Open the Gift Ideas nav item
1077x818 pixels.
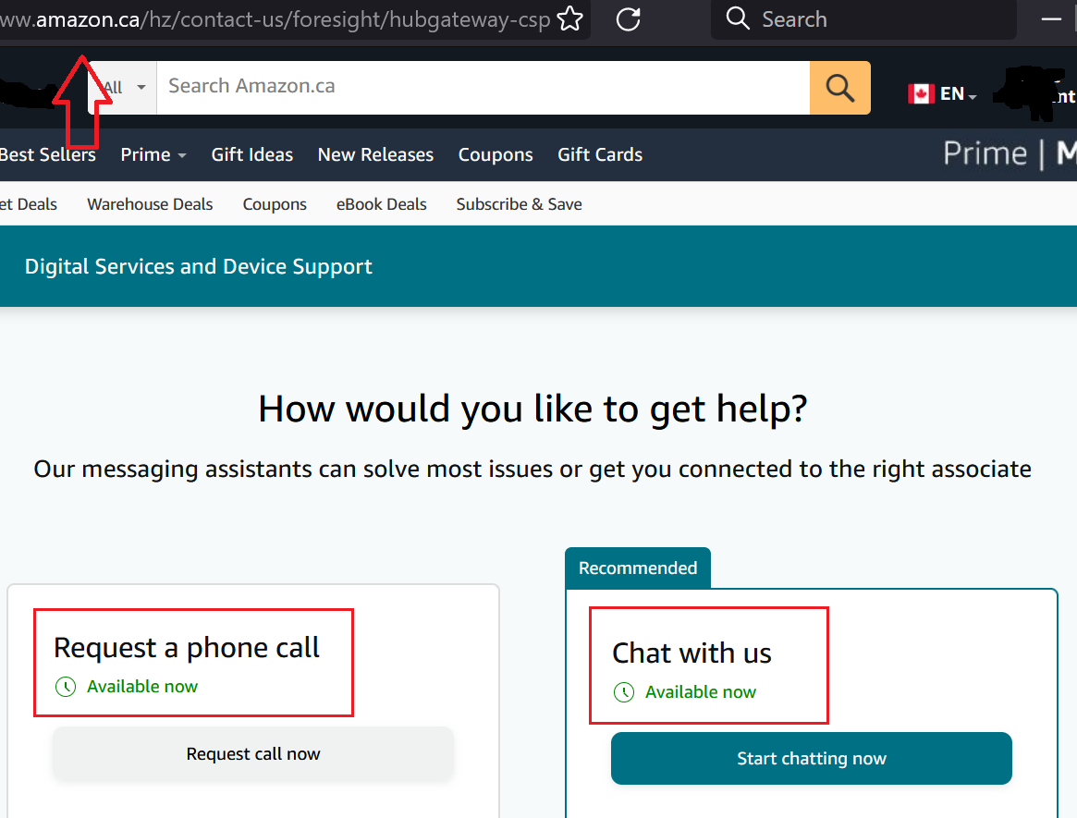click(251, 155)
